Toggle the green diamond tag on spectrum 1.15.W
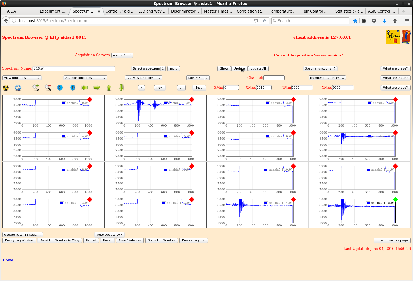The image size is (413, 281). coord(395,199)
